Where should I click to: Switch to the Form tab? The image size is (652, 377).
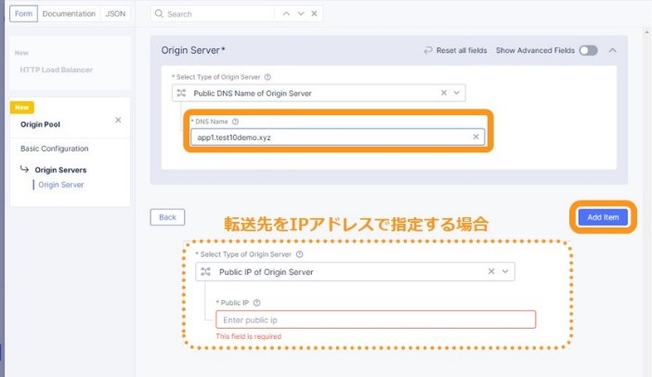coord(23,14)
